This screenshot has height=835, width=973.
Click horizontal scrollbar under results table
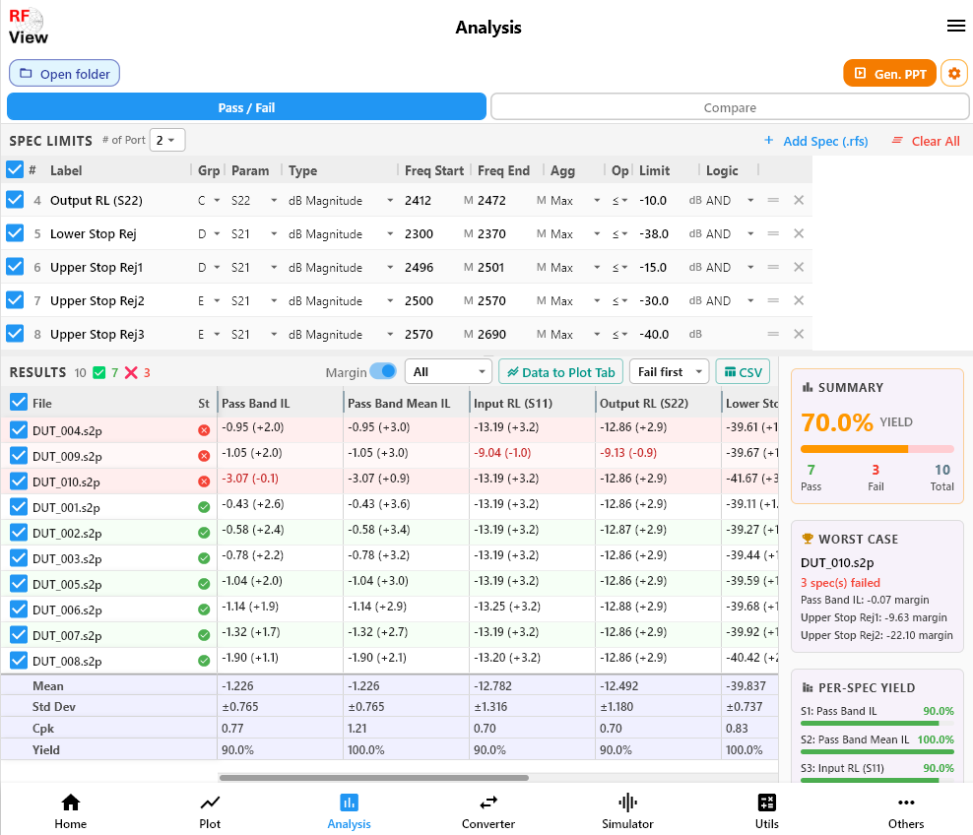(x=373, y=777)
